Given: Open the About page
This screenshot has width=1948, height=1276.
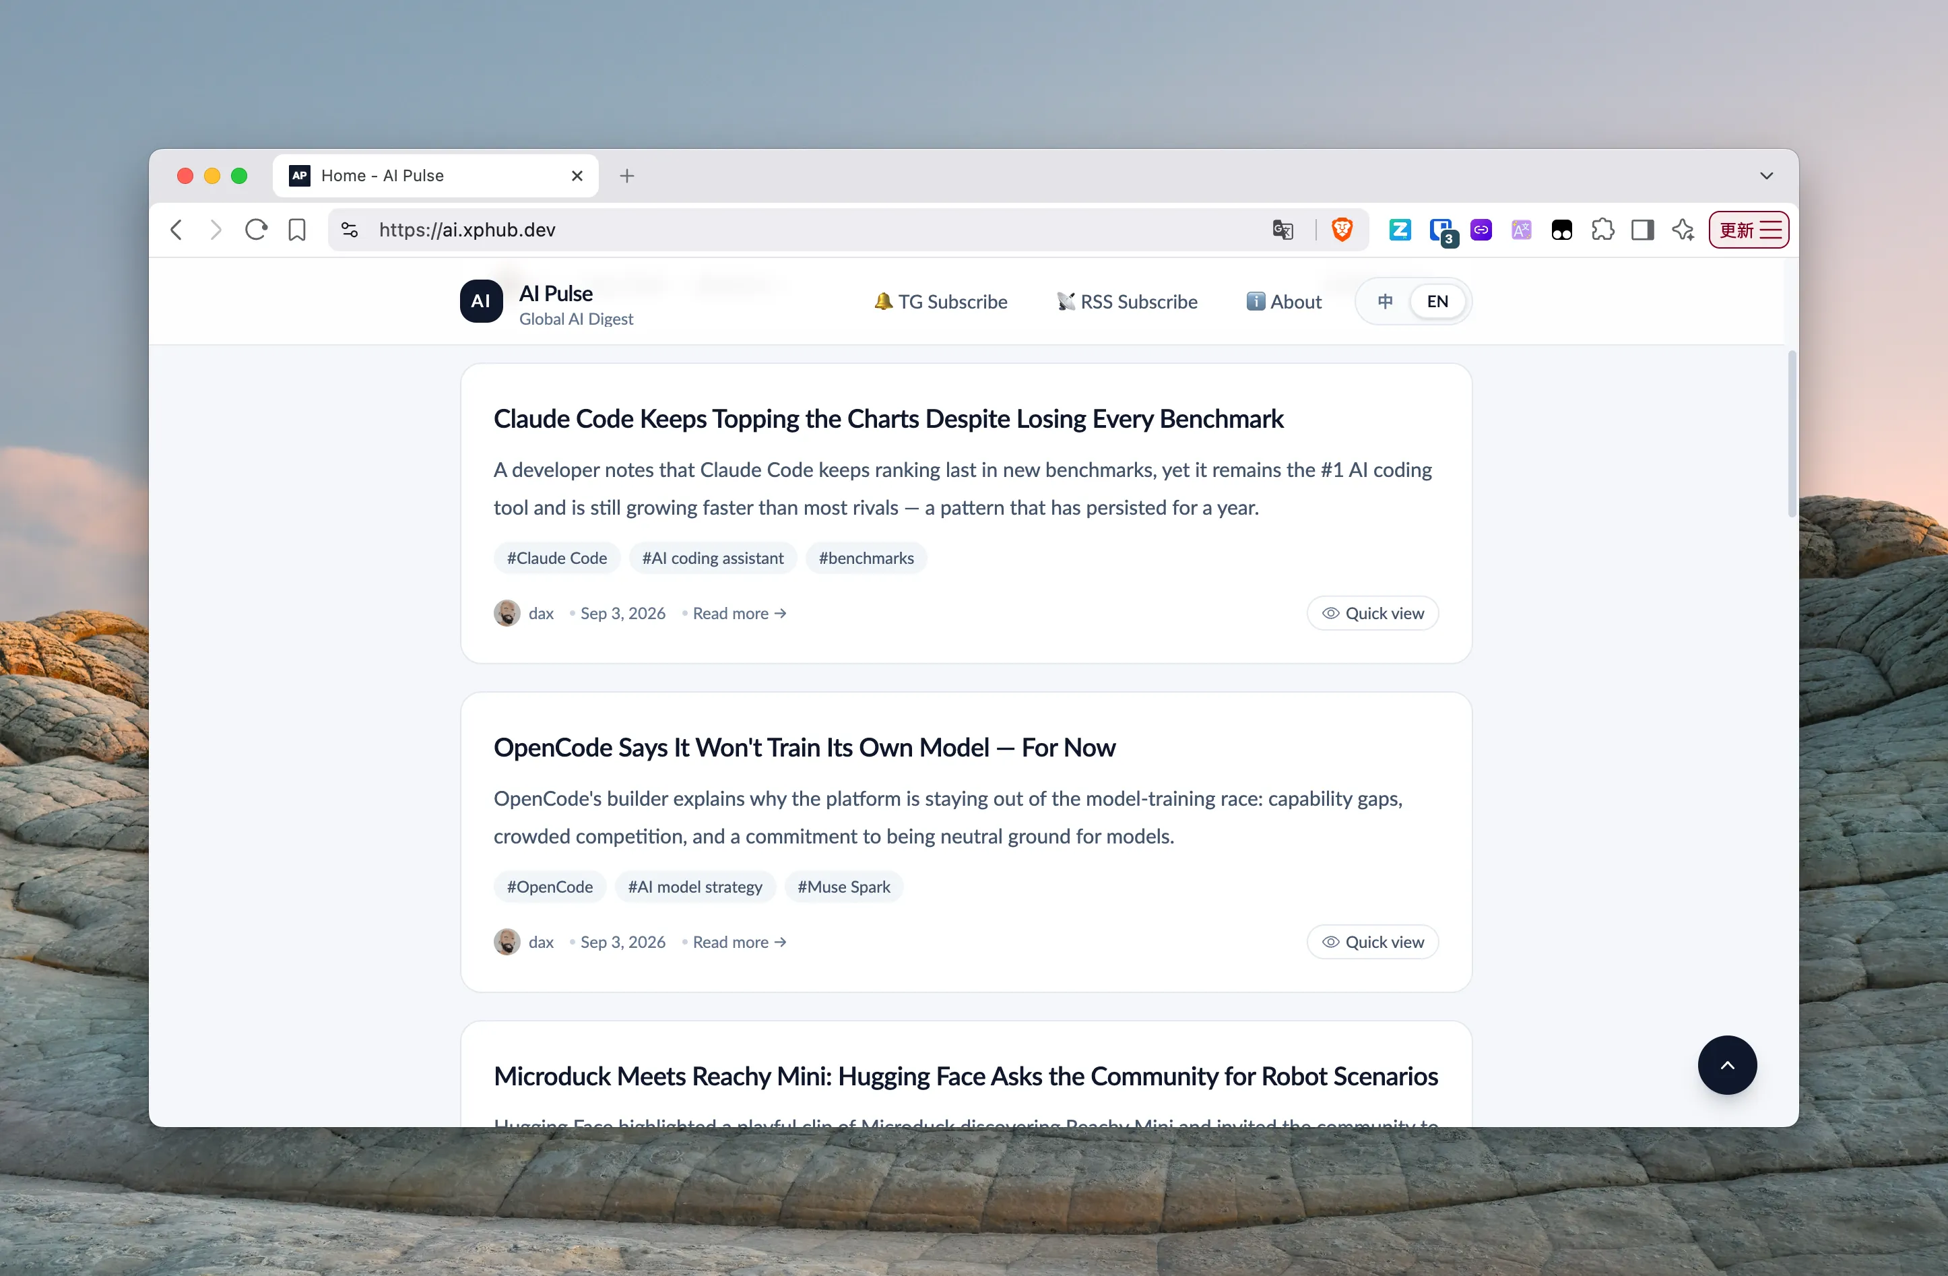Looking at the screenshot, I should tap(1283, 301).
